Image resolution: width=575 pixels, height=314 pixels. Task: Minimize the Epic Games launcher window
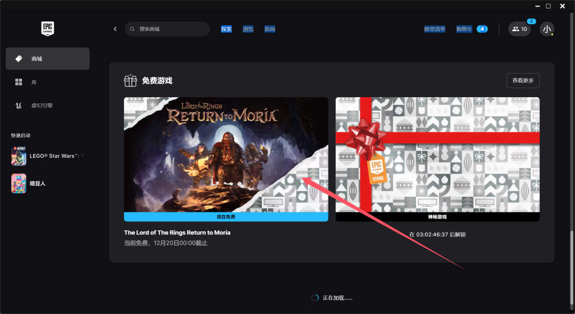pos(537,6)
